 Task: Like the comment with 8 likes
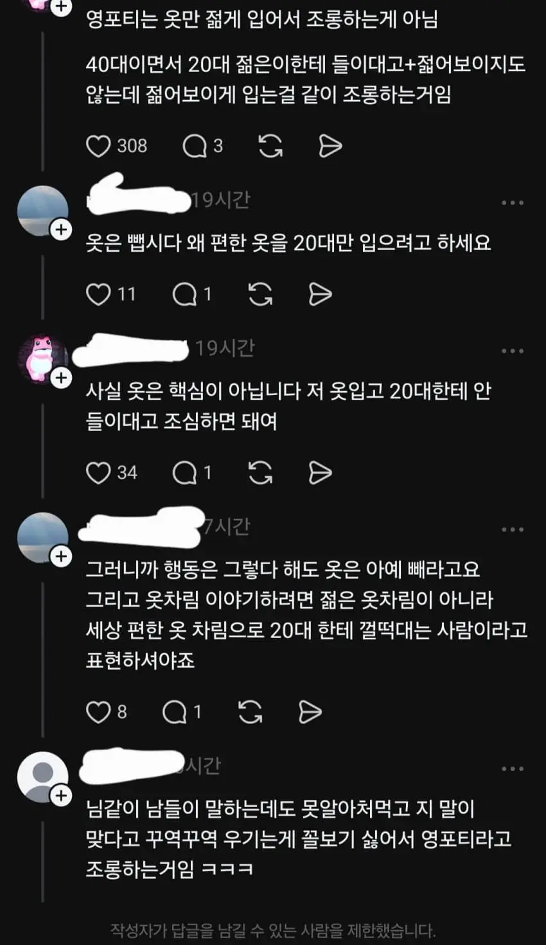(98, 712)
